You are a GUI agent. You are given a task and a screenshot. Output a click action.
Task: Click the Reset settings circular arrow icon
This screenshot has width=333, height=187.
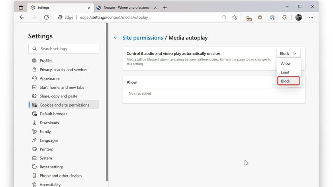pyautogui.click(x=34, y=167)
